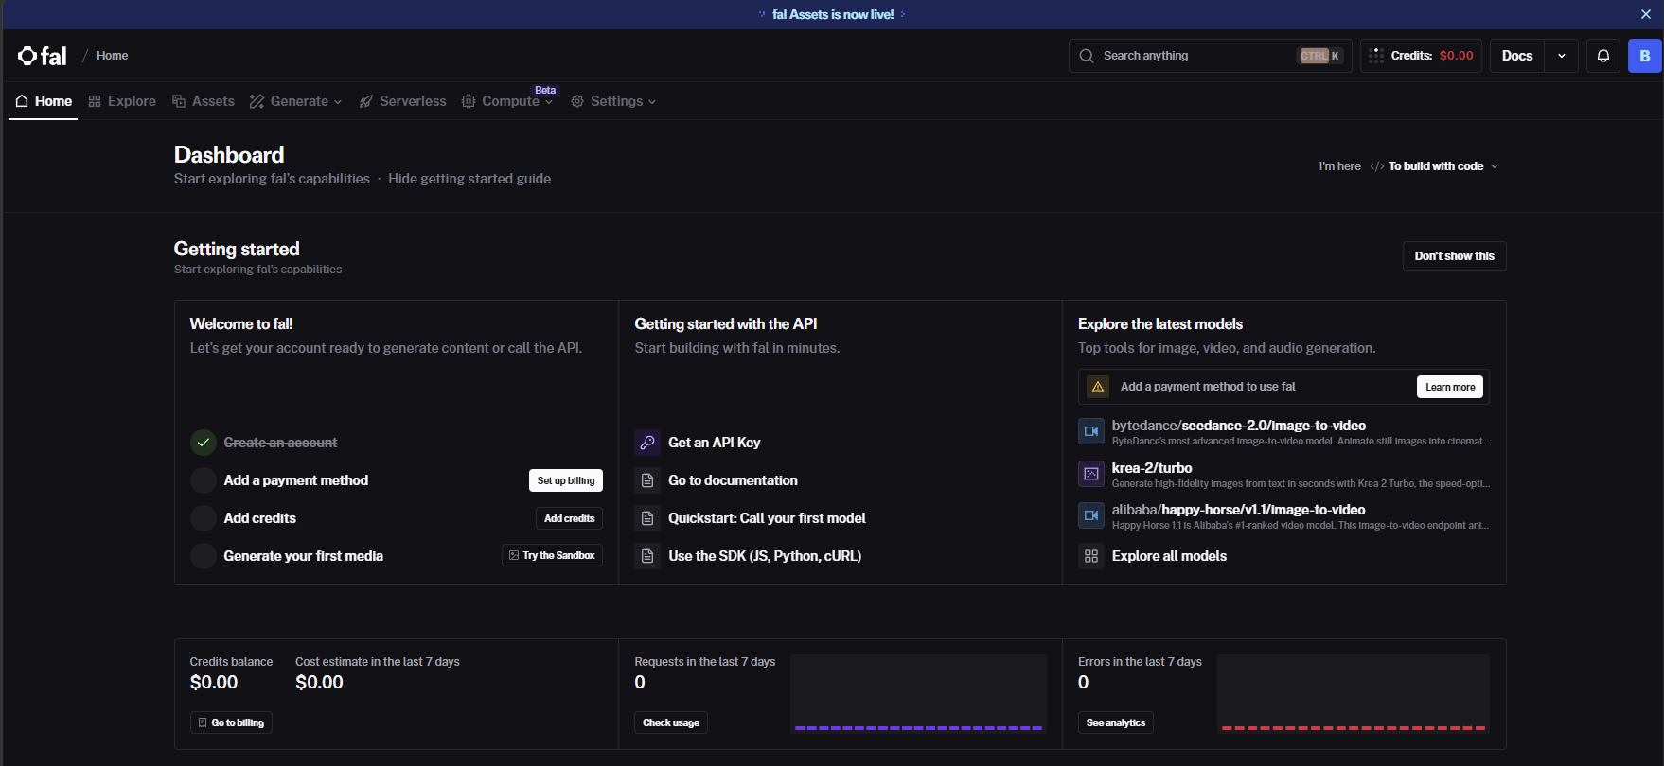
Task: Open the Docs button
Action: [1517, 56]
